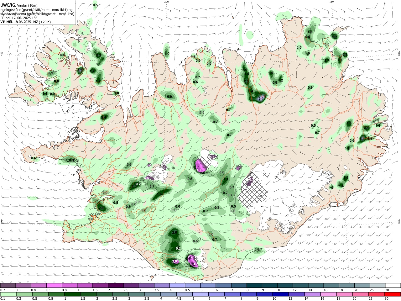Click the bright red 30+ swatch in rain legend
Viewport: 401px width, 301px height.
tap(393, 294)
